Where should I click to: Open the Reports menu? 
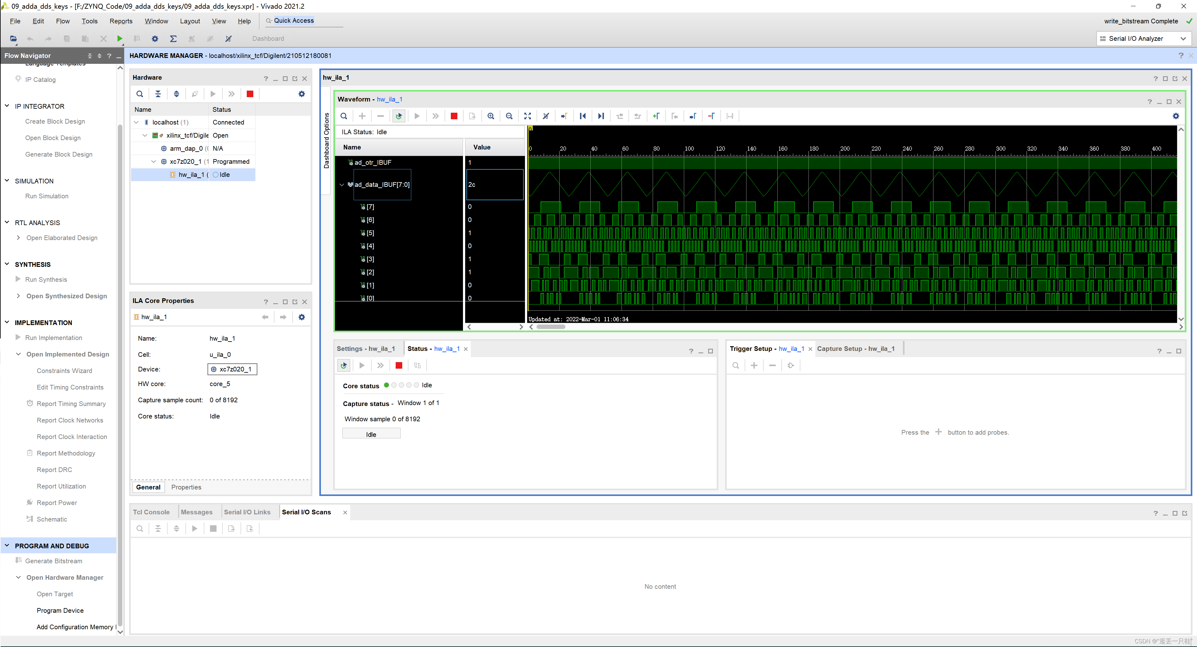pyautogui.click(x=121, y=21)
